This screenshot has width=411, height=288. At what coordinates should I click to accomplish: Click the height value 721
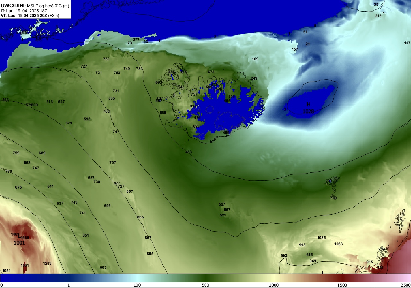99,73
